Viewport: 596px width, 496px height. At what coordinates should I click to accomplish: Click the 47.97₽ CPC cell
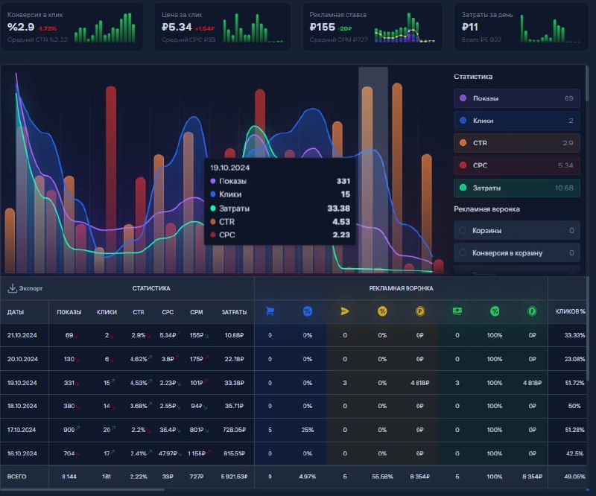pos(168,454)
